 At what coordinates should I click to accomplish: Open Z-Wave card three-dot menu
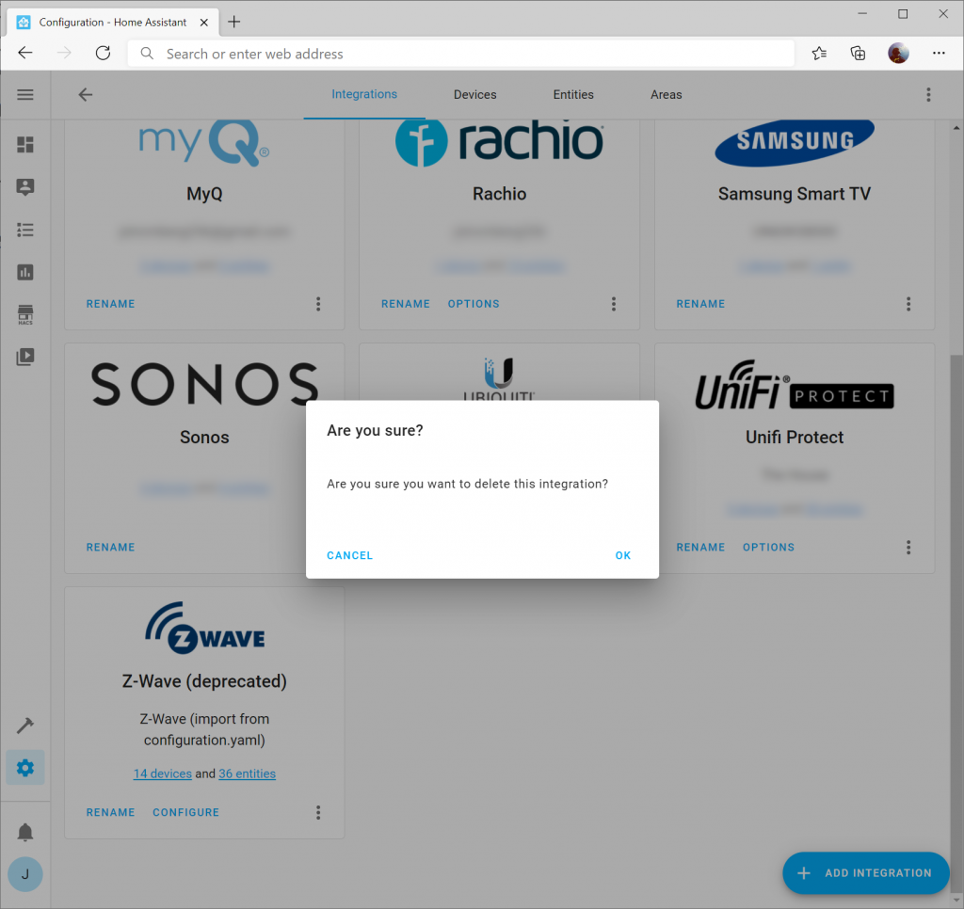coord(318,812)
